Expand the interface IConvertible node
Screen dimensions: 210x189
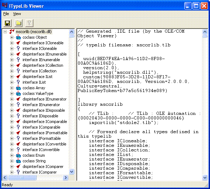pyautogui.click(x=12, y=150)
